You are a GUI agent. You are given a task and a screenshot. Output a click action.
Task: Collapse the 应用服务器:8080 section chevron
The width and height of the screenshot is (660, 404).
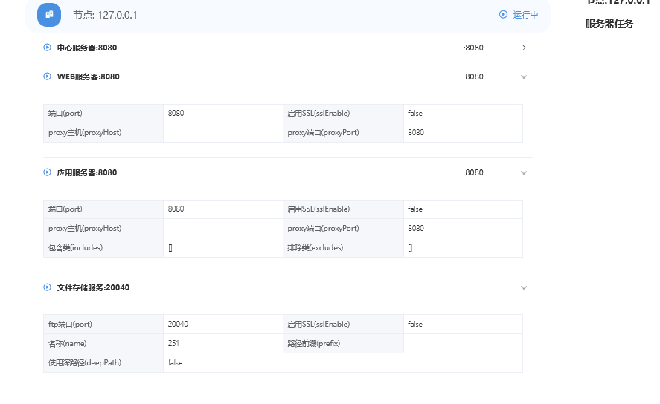524,172
